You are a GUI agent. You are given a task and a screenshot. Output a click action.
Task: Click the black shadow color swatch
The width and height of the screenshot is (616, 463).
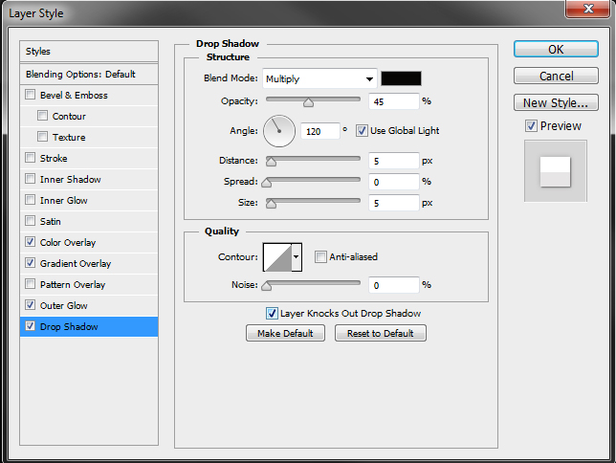point(401,78)
